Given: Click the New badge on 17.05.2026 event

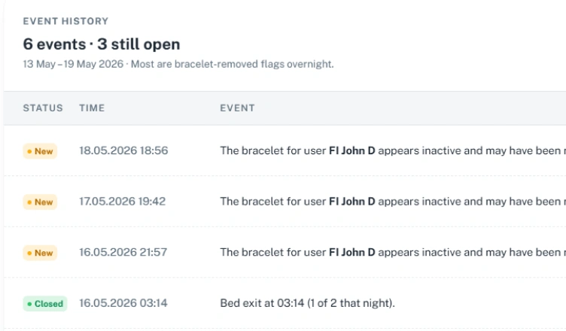Looking at the screenshot, I should [x=40, y=202].
